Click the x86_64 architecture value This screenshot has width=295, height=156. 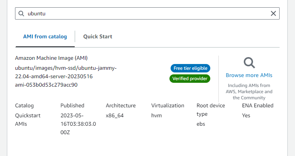click(x=114, y=115)
